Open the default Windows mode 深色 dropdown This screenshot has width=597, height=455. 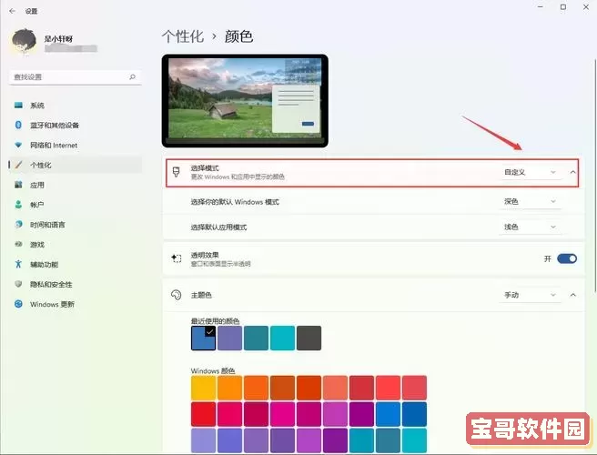[x=530, y=201]
